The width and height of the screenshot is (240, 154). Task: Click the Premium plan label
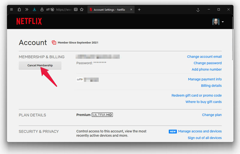pyautogui.click(x=83, y=115)
